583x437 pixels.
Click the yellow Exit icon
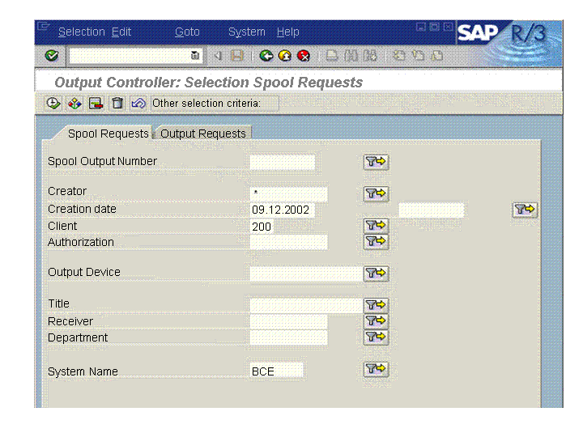click(x=284, y=56)
